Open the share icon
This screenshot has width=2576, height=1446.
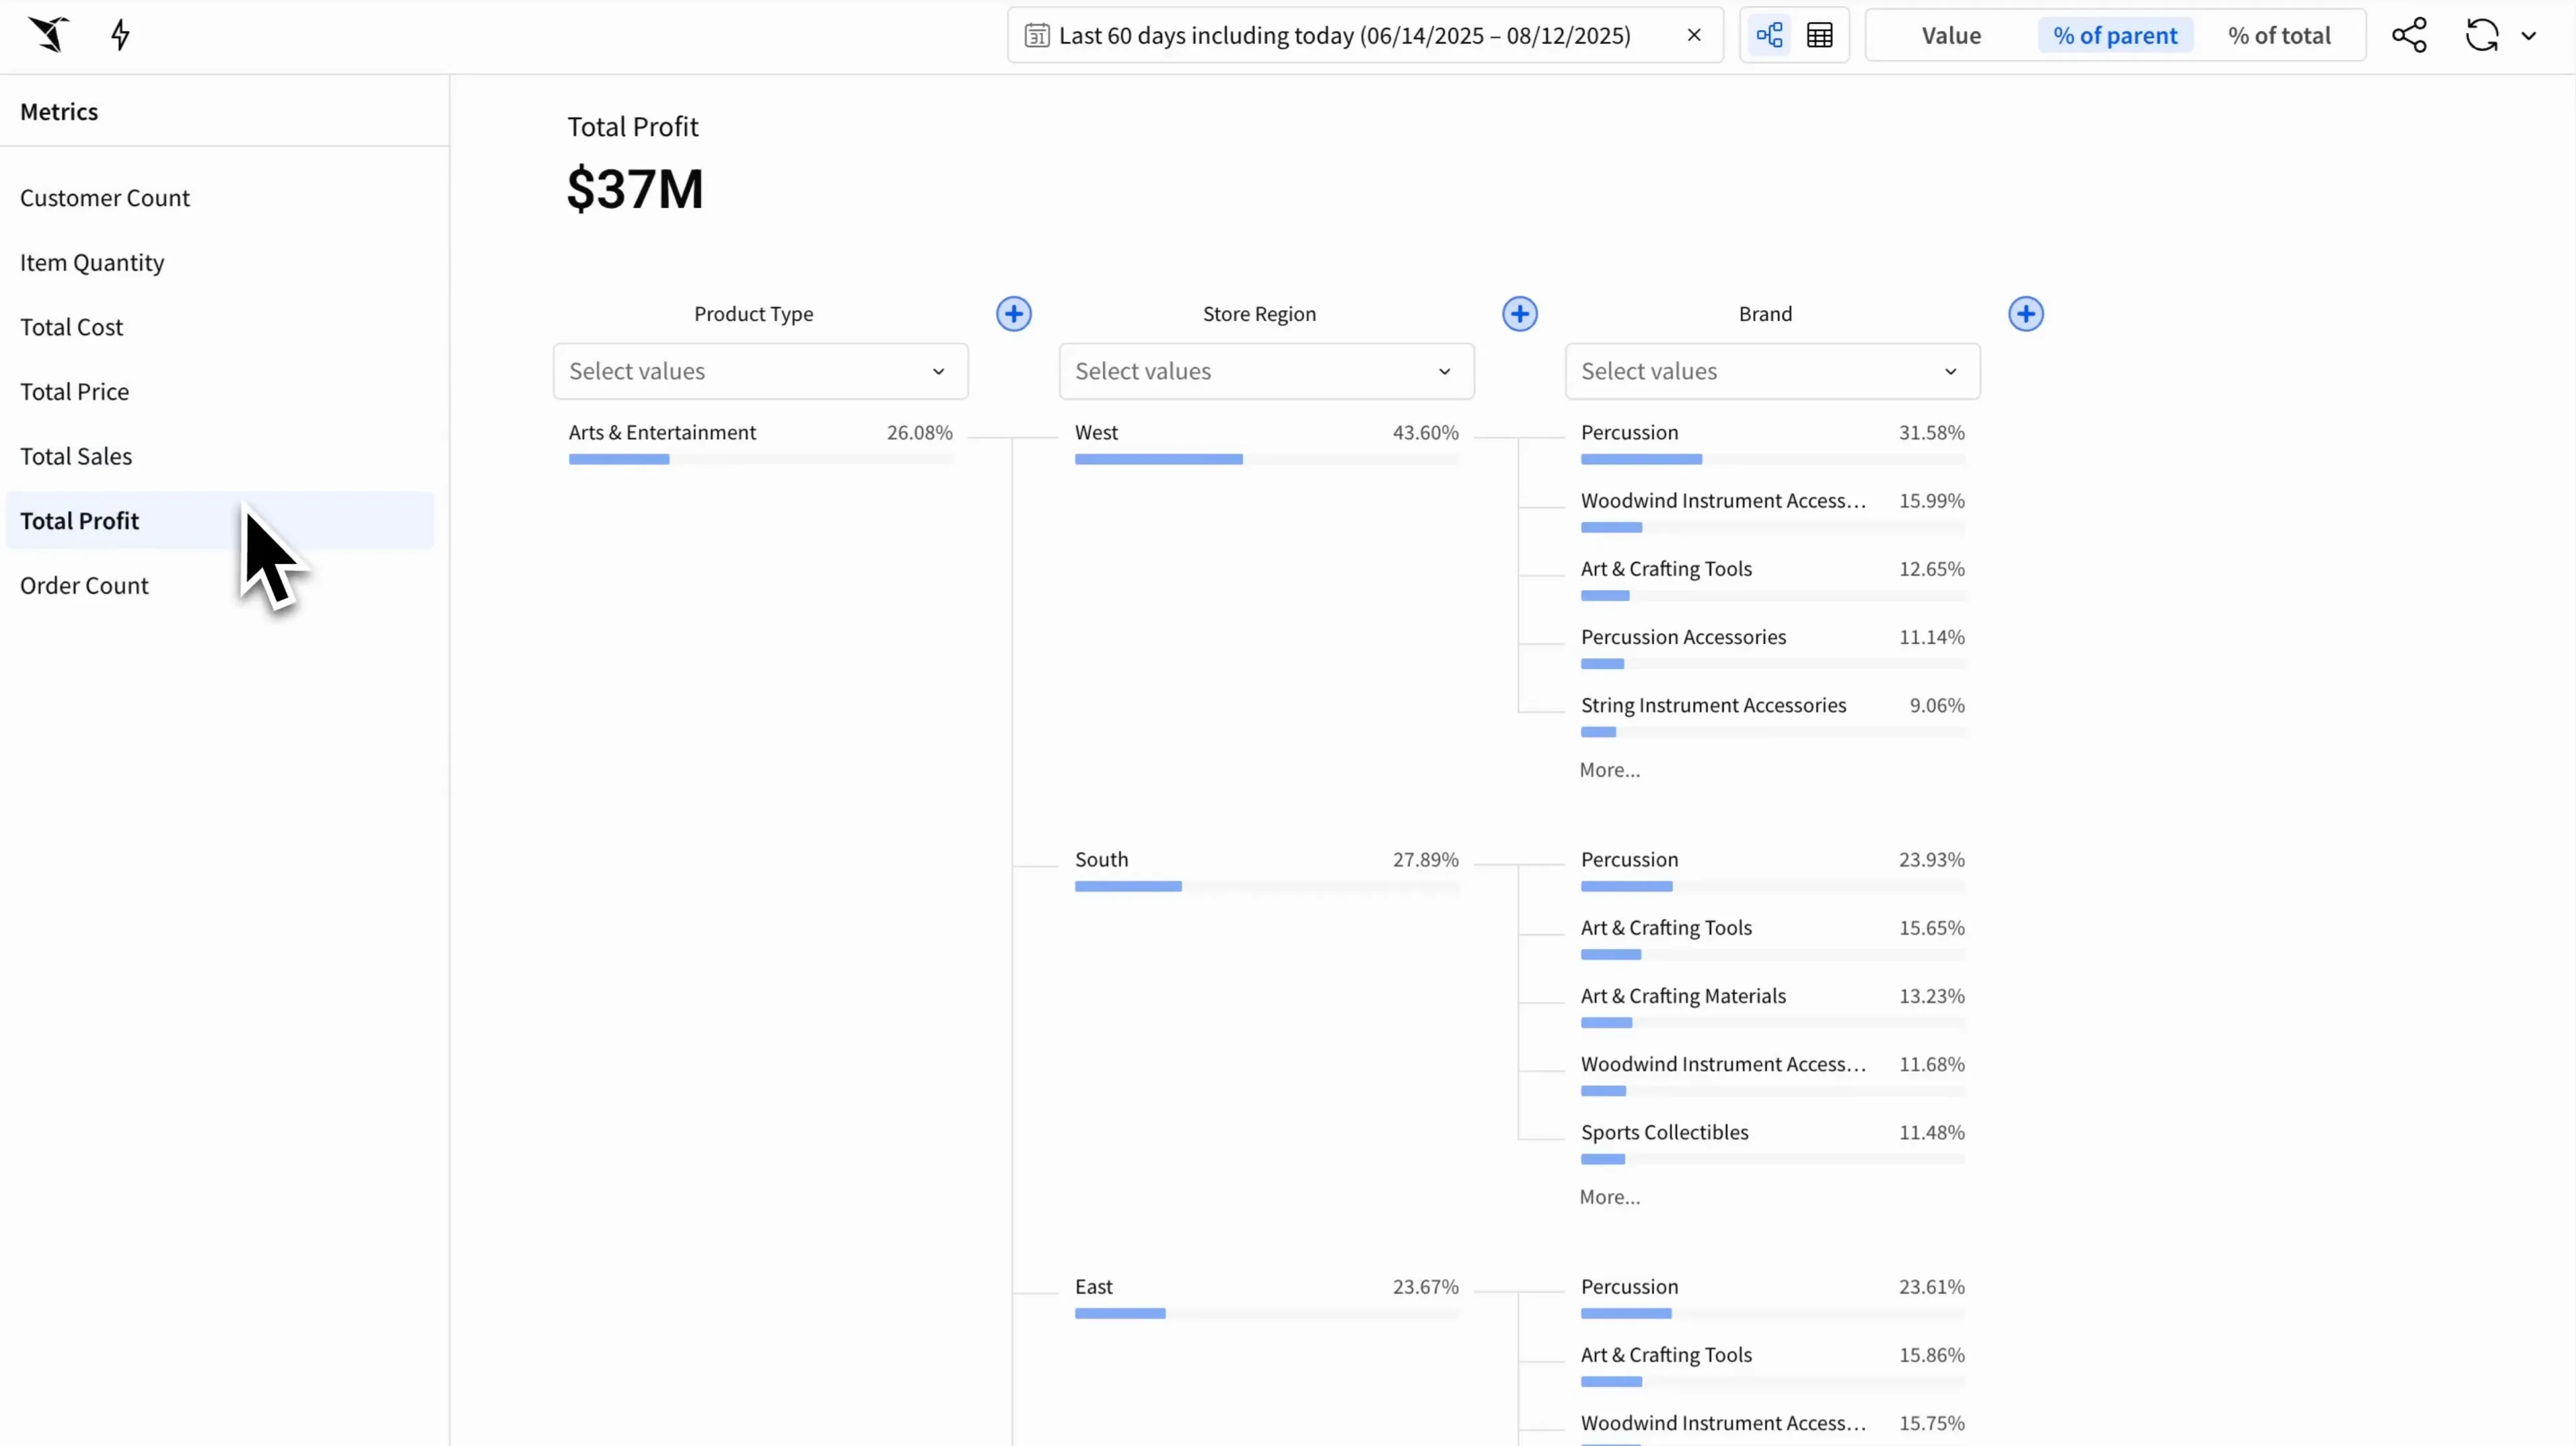pyautogui.click(x=2409, y=35)
